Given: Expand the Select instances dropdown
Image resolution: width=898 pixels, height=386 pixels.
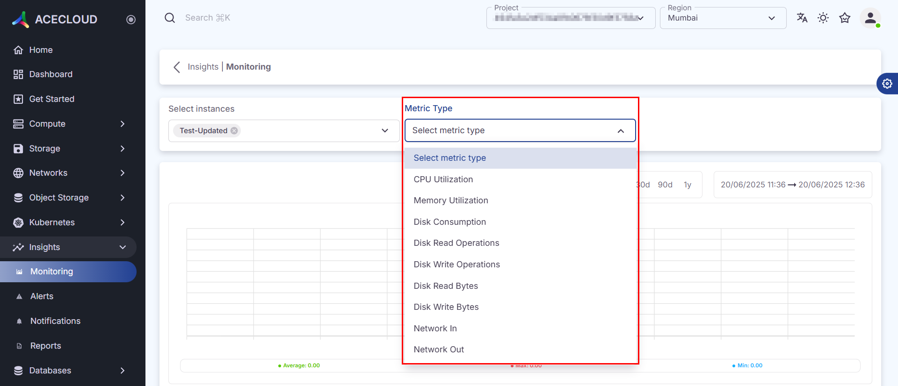Looking at the screenshot, I should tap(384, 131).
